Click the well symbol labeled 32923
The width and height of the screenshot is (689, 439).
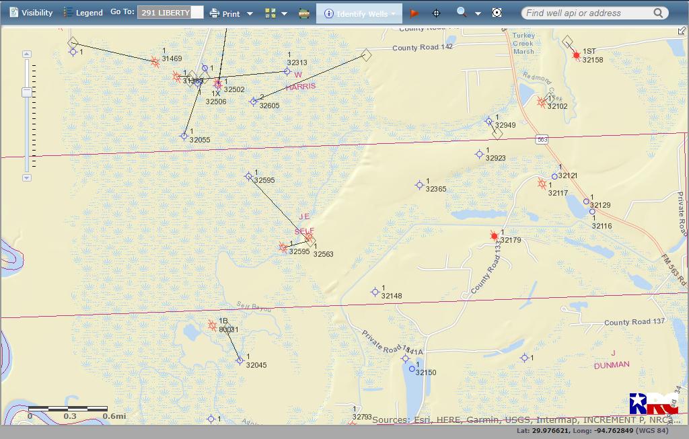[x=479, y=154]
